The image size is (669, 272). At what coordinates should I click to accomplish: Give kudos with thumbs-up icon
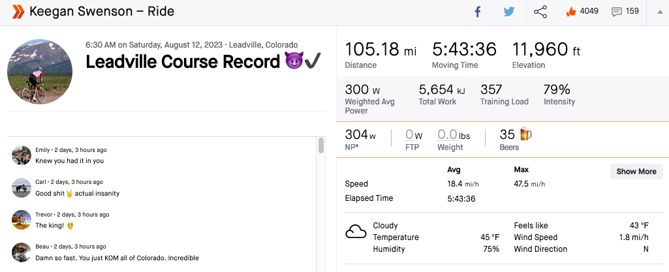tap(571, 12)
